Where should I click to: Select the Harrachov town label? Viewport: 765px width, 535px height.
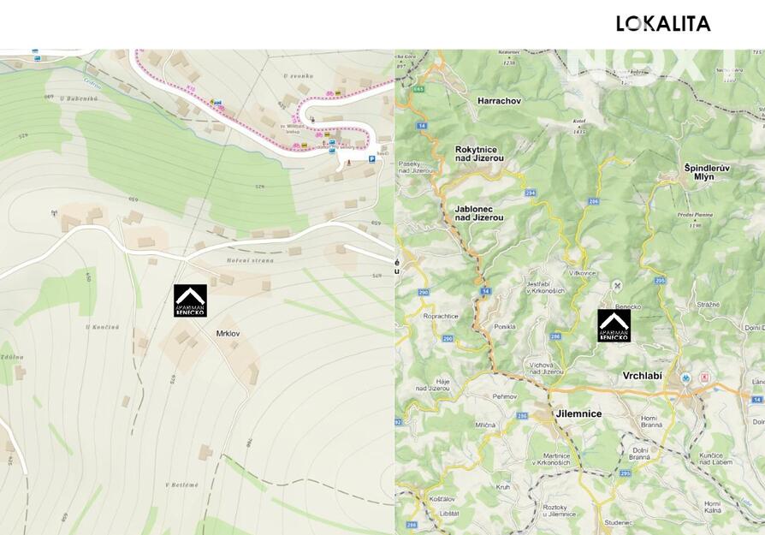499,101
